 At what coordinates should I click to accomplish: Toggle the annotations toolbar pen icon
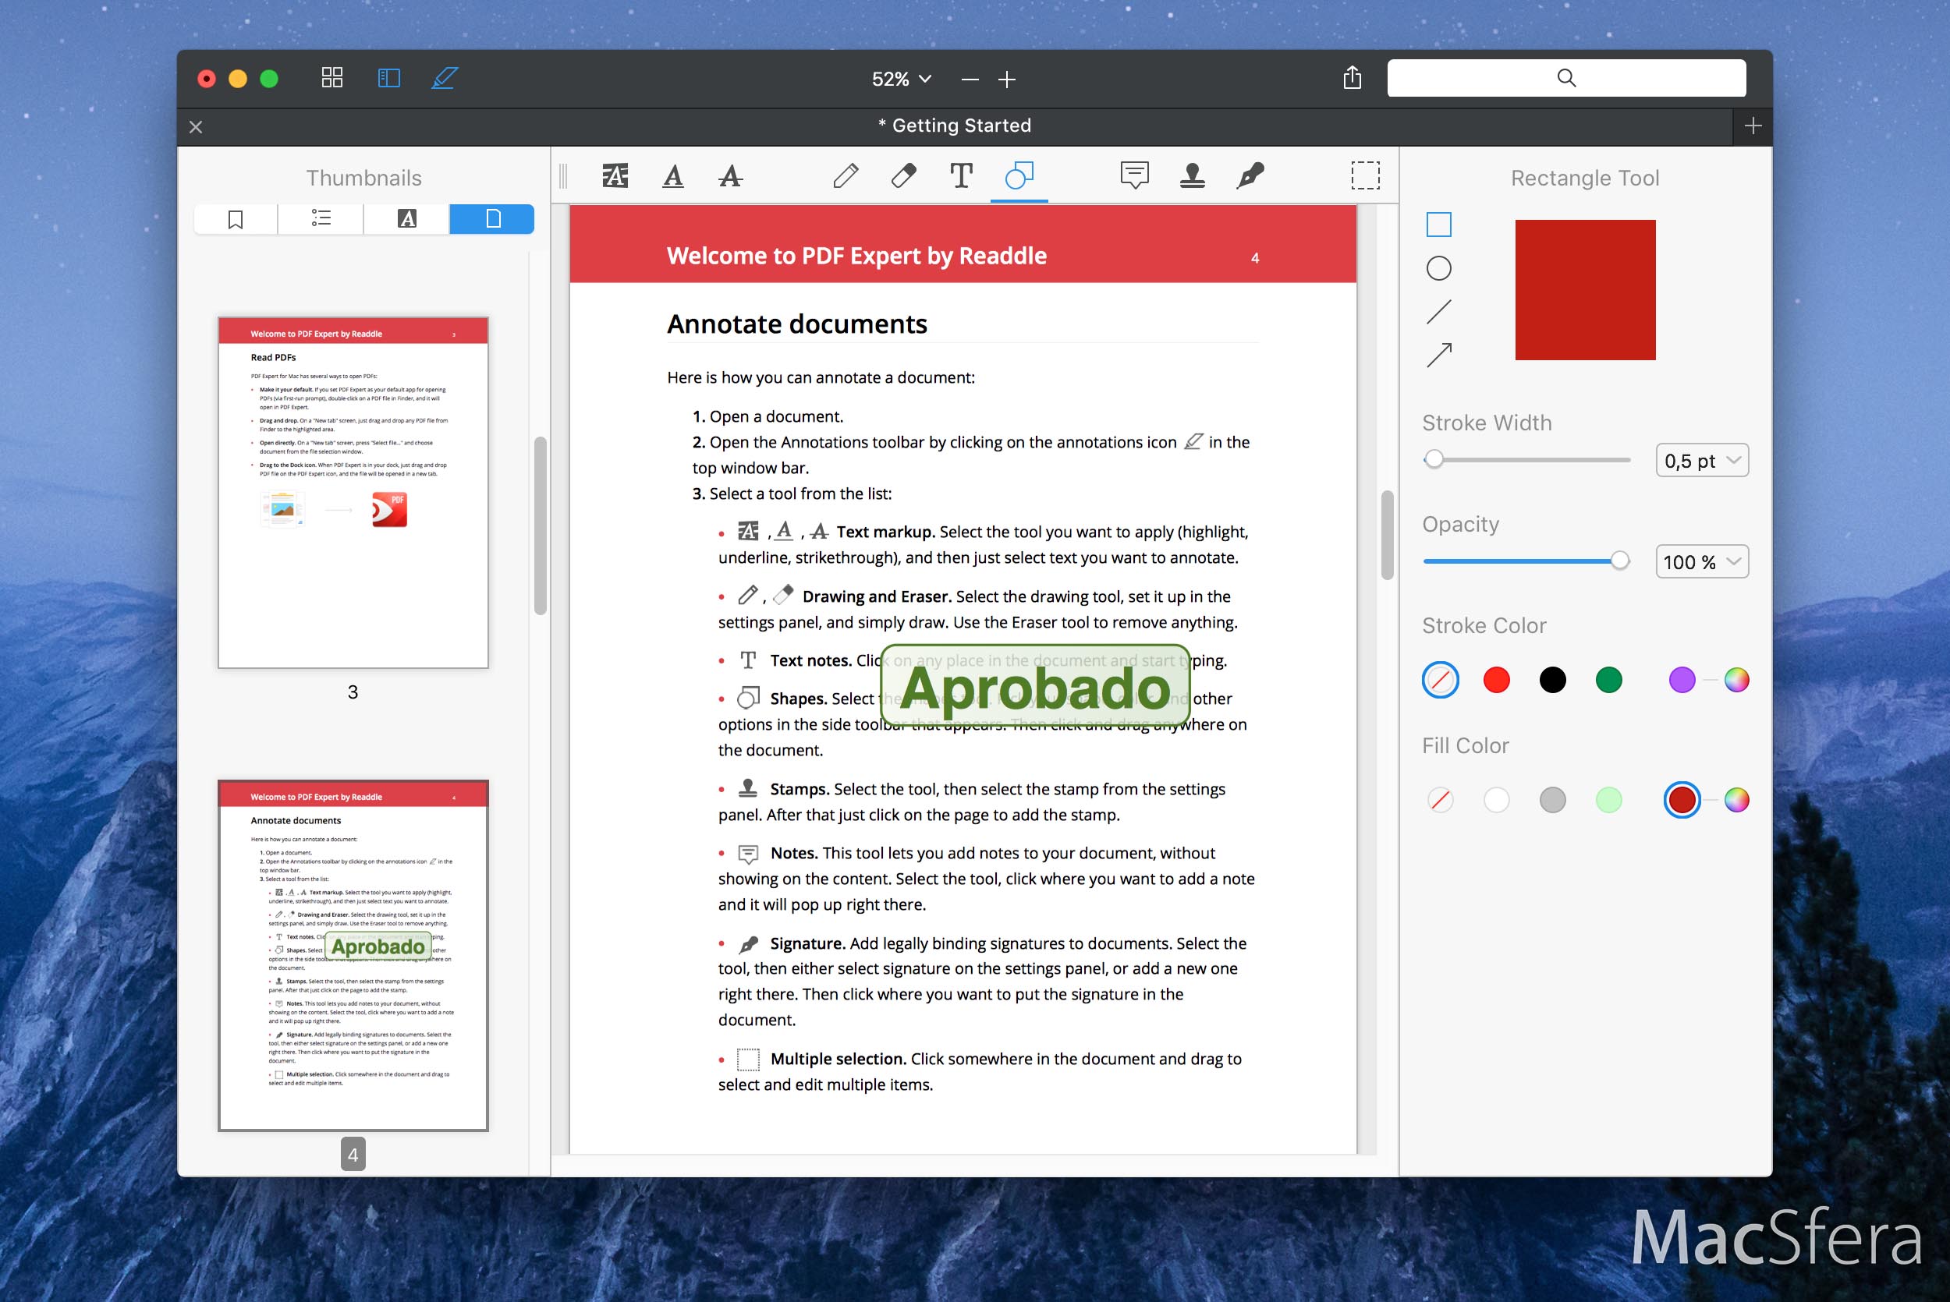click(x=445, y=78)
